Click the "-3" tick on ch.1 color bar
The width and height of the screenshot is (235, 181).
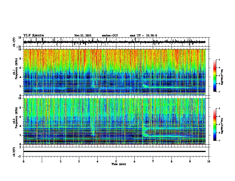[219, 60]
